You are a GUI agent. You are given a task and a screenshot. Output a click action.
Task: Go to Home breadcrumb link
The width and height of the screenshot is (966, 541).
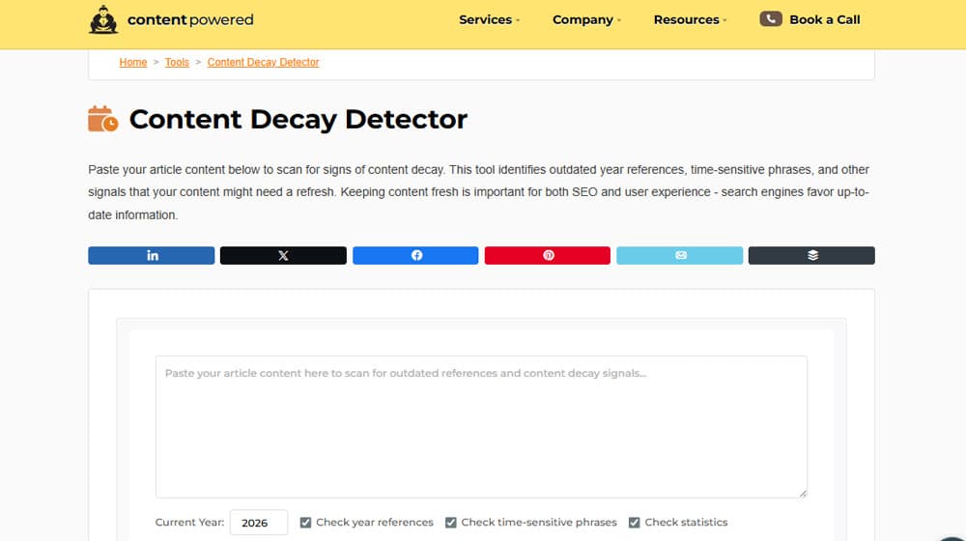(133, 62)
